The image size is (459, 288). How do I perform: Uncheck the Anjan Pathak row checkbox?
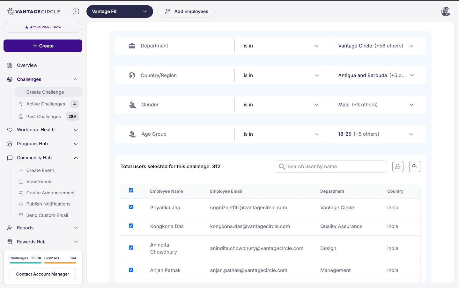click(x=131, y=270)
